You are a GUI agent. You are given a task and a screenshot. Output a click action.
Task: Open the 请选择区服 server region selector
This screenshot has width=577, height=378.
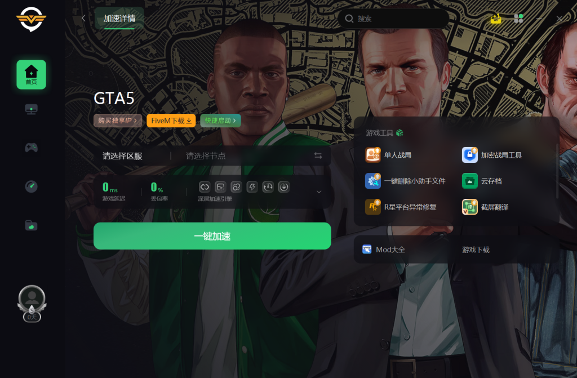coord(122,156)
